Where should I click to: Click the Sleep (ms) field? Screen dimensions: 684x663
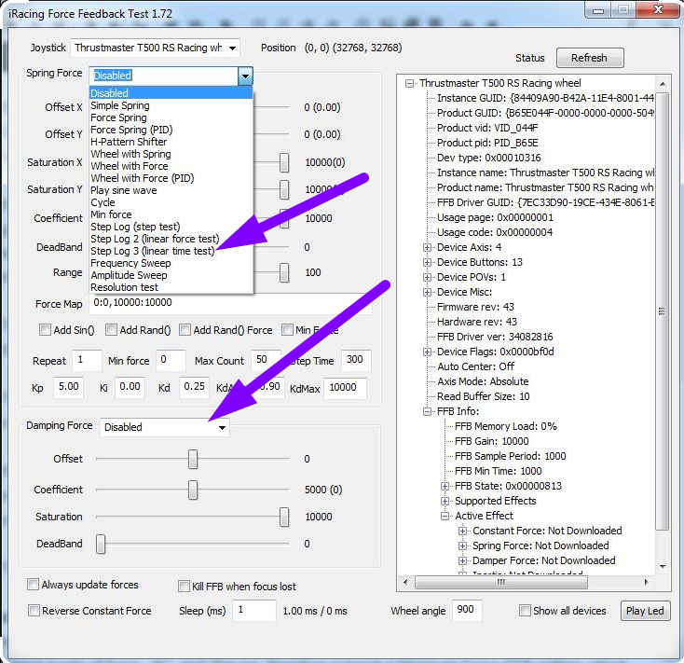pos(254,610)
